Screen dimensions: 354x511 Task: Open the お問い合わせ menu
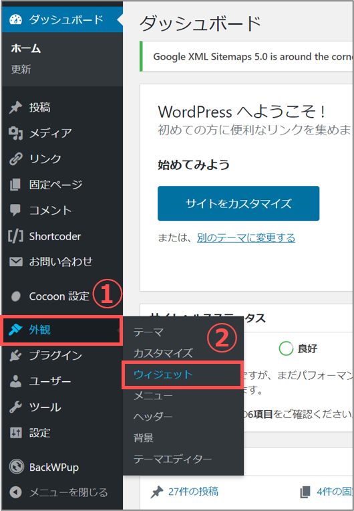click(x=62, y=262)
